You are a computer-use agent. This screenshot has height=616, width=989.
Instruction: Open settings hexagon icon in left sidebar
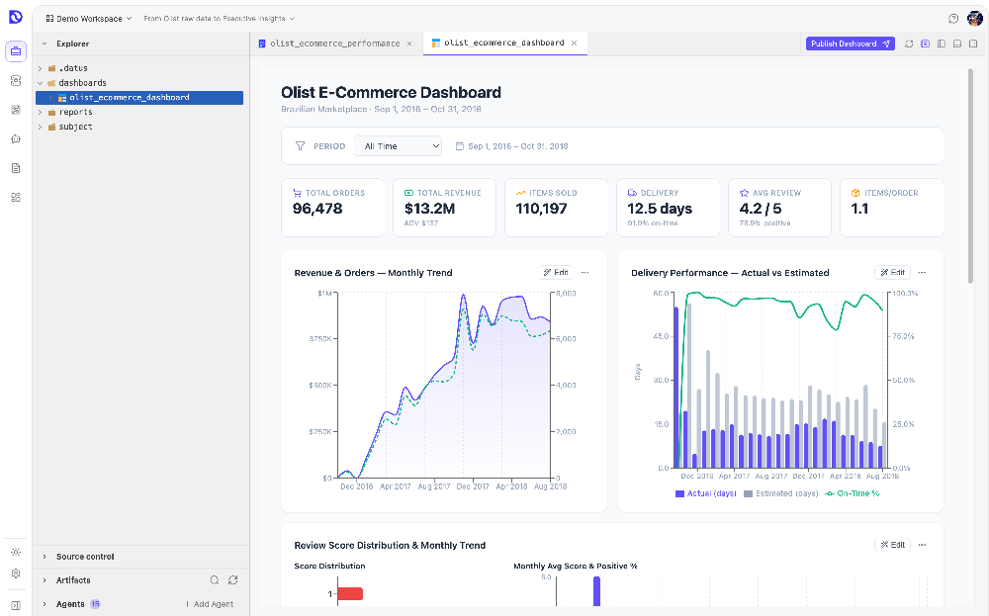point(16,573)
